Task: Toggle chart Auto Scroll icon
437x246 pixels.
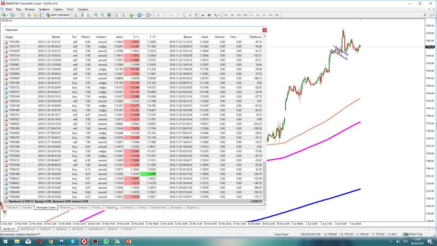Action: pos(117,15)
